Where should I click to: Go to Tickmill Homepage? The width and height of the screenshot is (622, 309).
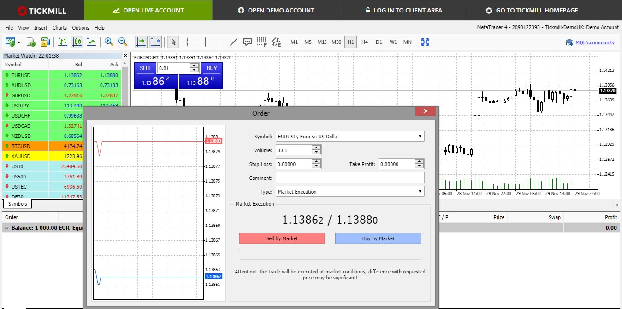(532, 10)
